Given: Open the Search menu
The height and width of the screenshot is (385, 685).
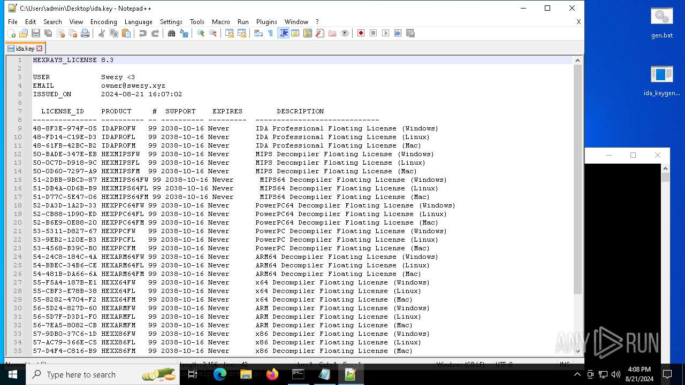Looking at the screenshot, I should 52,22.
